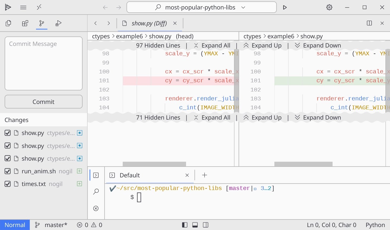Screen dimensions: 390x230
Task: Uncheck the times.txt change checkbox
Action: coord(8,184)
